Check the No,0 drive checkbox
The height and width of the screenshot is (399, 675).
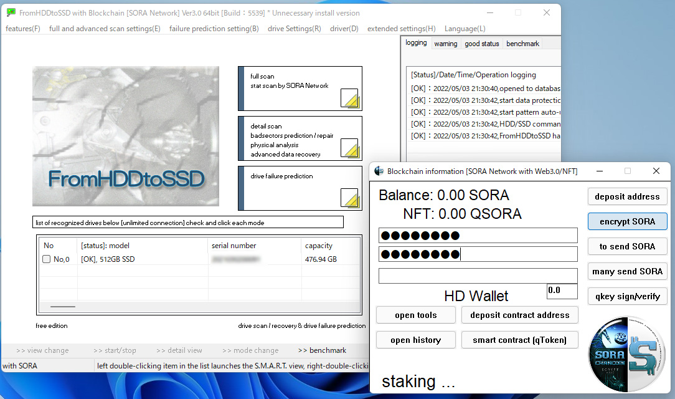pos(46,259)
